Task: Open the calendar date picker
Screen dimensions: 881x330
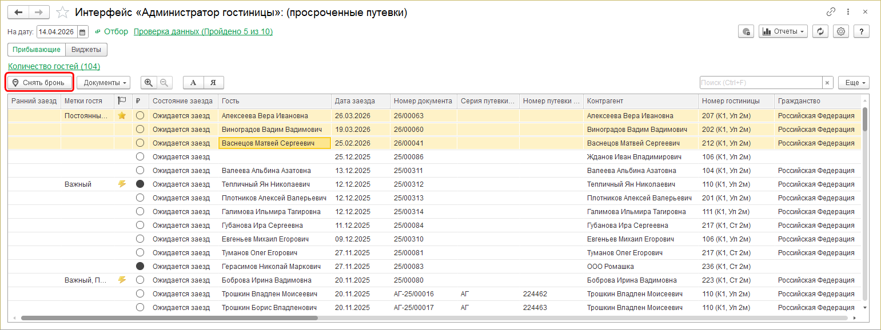Action: point(83,32)
